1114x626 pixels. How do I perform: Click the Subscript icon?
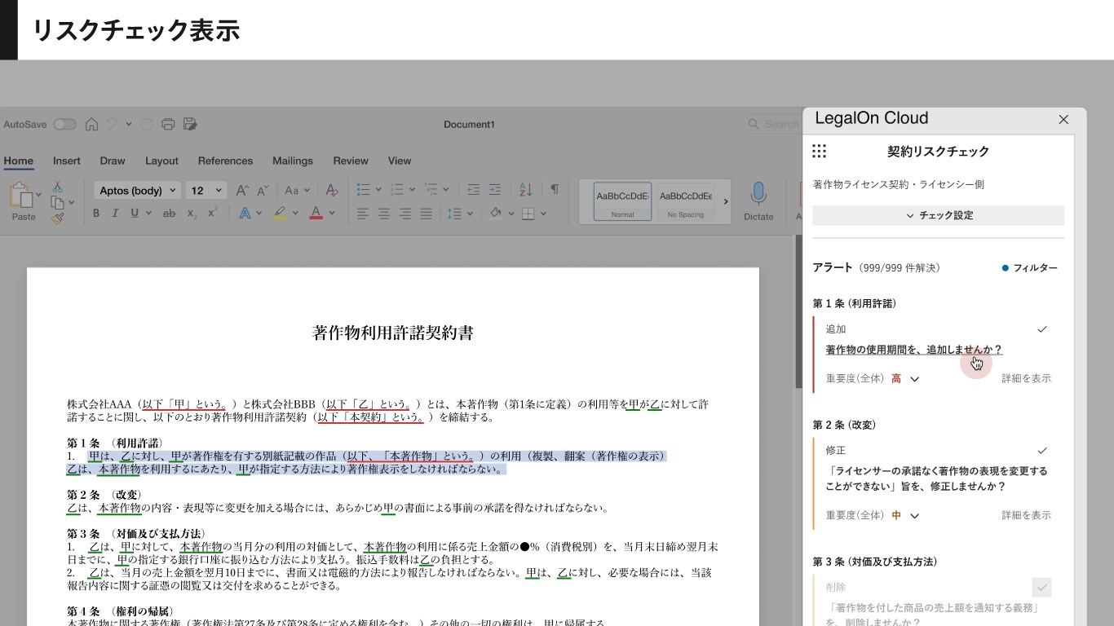(192, 214)
